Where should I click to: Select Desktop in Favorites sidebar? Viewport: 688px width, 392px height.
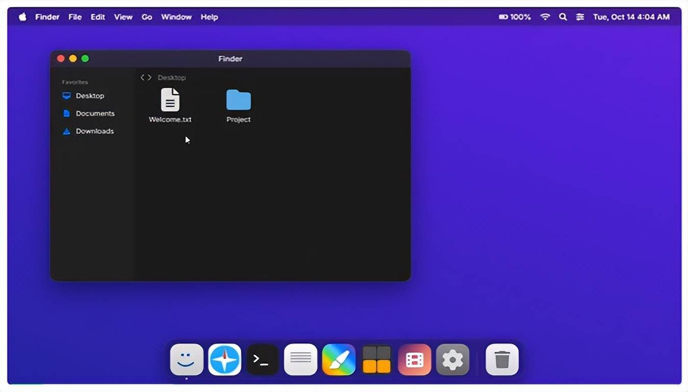tap(89, 96)
